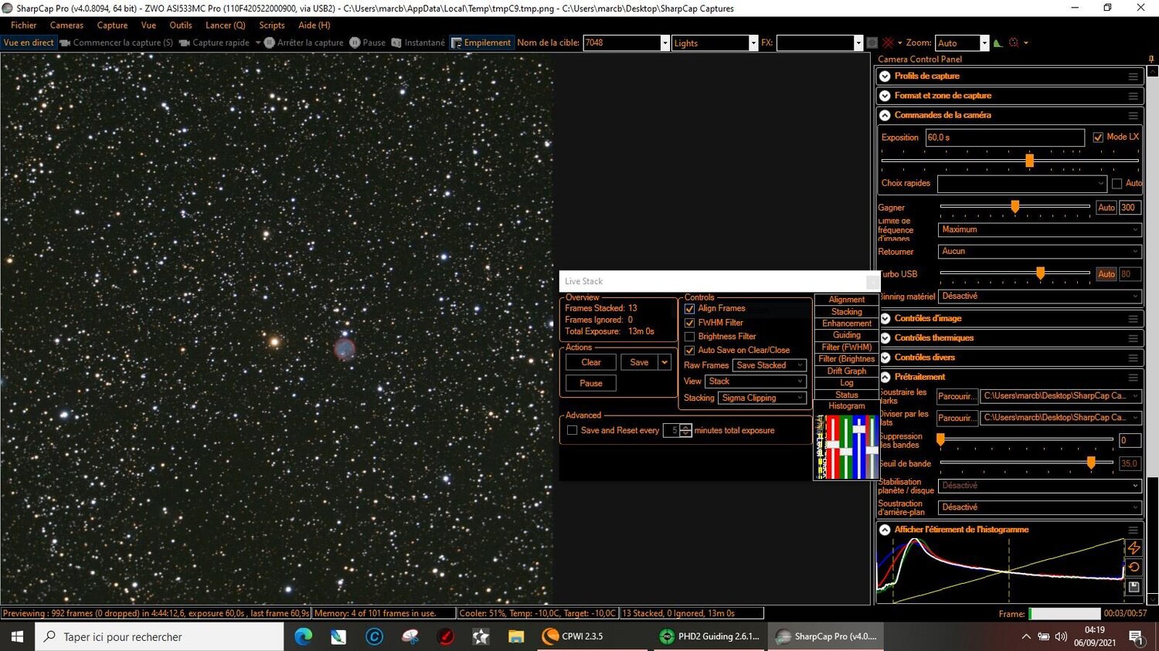Viewport: 1159px width, 651px height.
Task: Open the Outils menu
Action: 181,25
